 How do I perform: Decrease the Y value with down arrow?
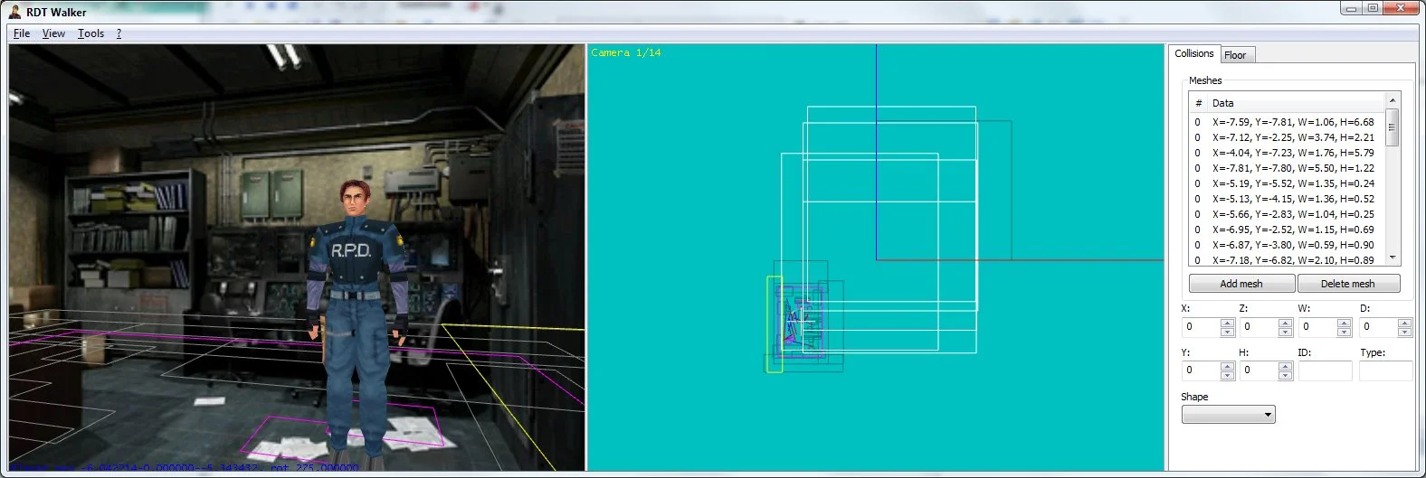1228,375
